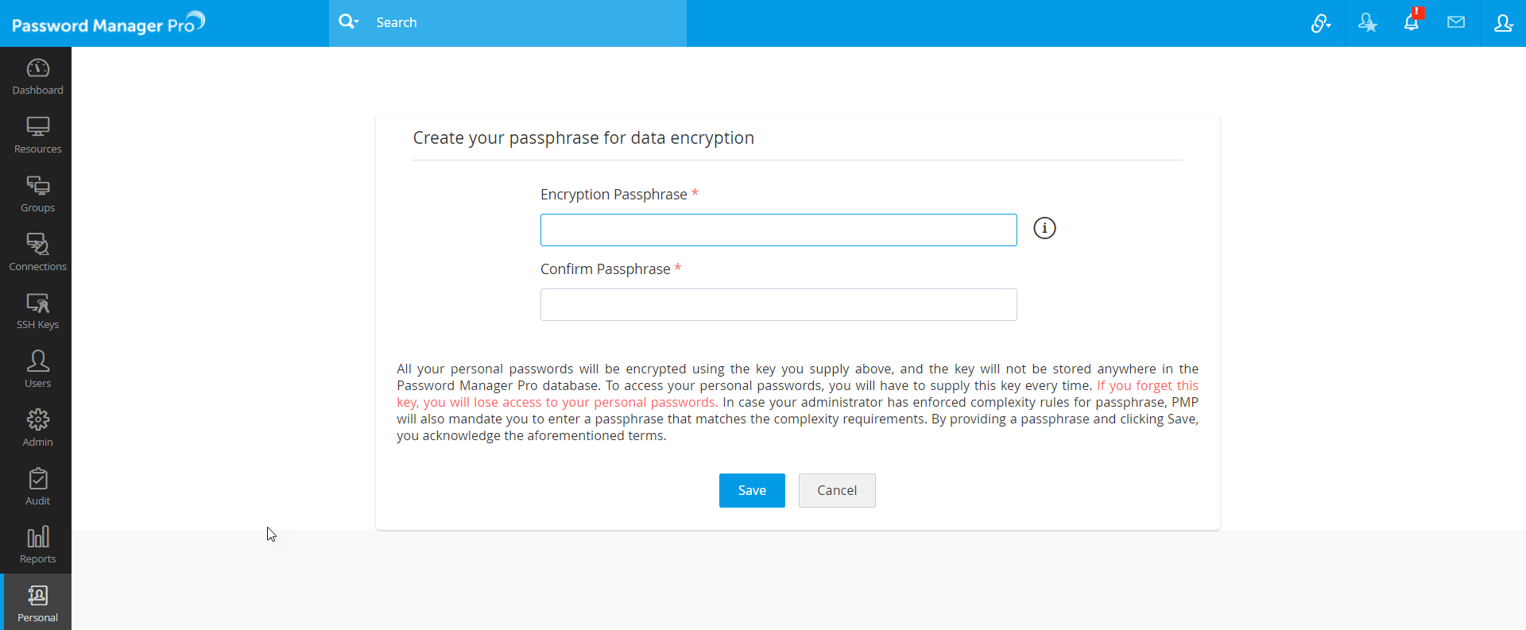This screenshot has width=1526, height=630.
Task: Open the SSH Keys section
Action: tap(37, 311)
